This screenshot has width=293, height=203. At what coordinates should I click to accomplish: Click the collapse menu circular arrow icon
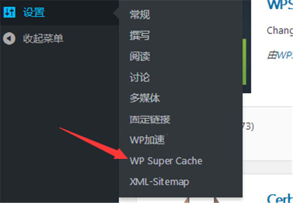9,39
